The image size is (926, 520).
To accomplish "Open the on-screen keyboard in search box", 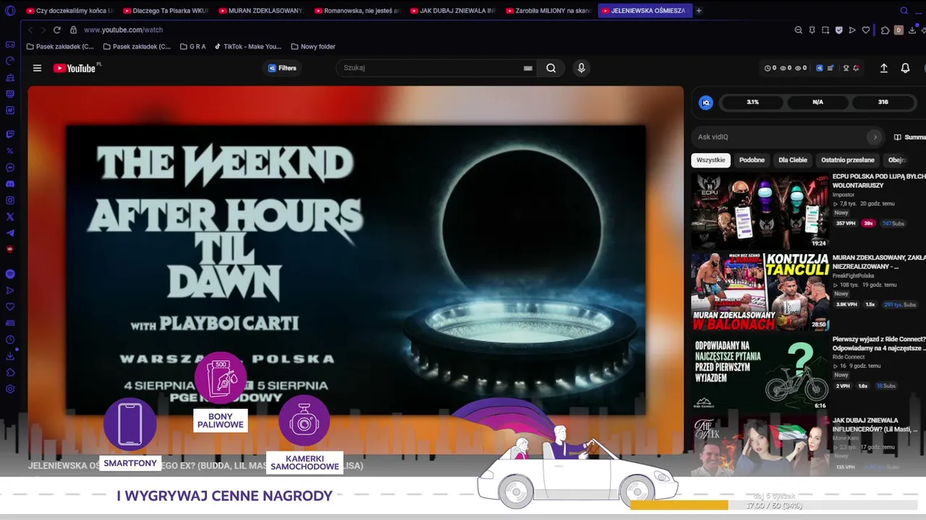I will pos(528,68).
